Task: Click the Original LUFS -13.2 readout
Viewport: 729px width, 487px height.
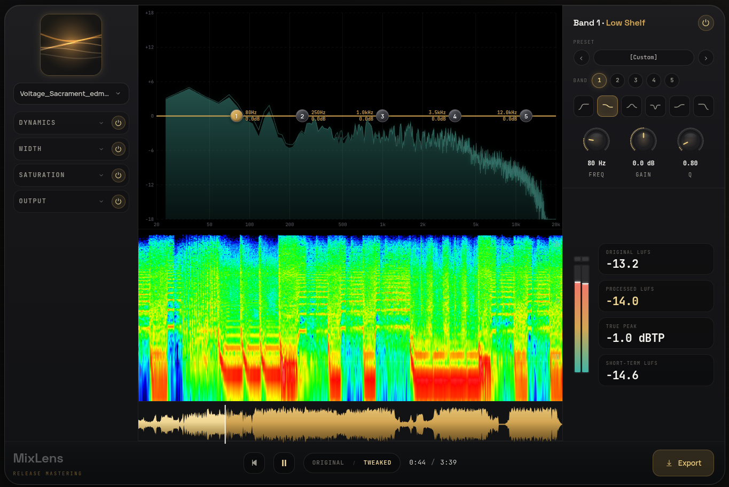Action: 656,259
